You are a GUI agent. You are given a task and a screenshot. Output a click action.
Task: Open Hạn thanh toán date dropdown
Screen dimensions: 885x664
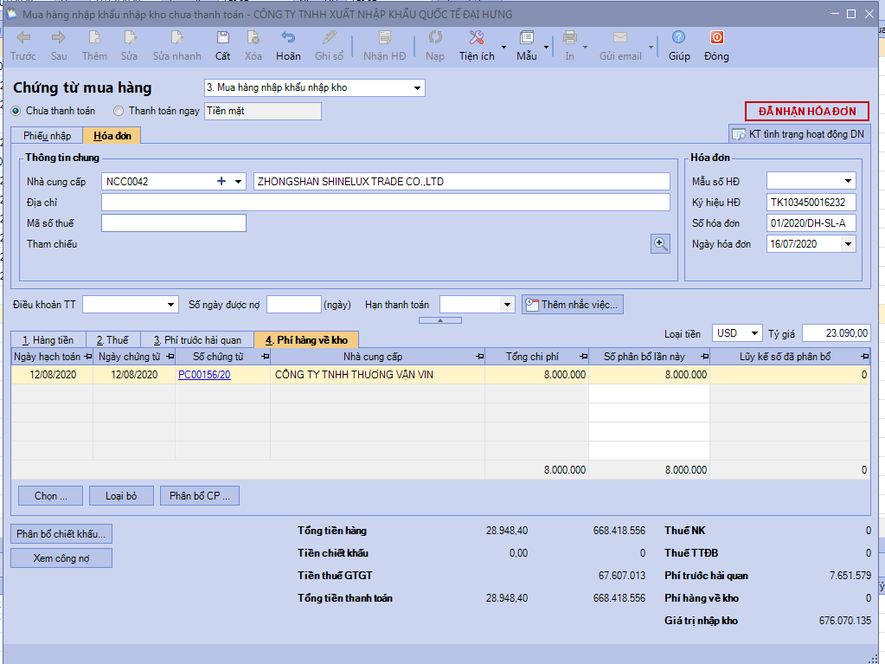pos(508,305)
